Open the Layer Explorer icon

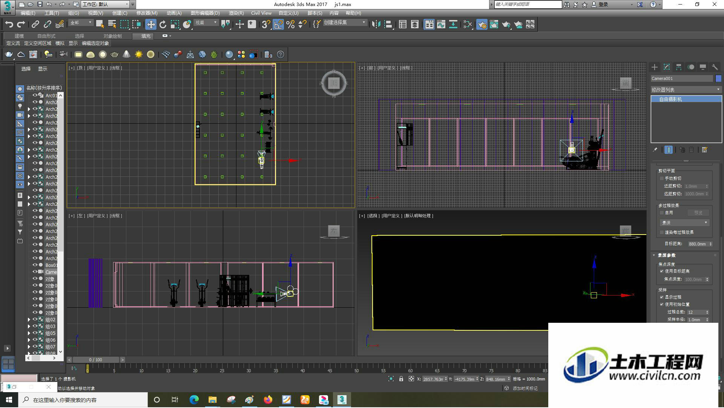415,25
